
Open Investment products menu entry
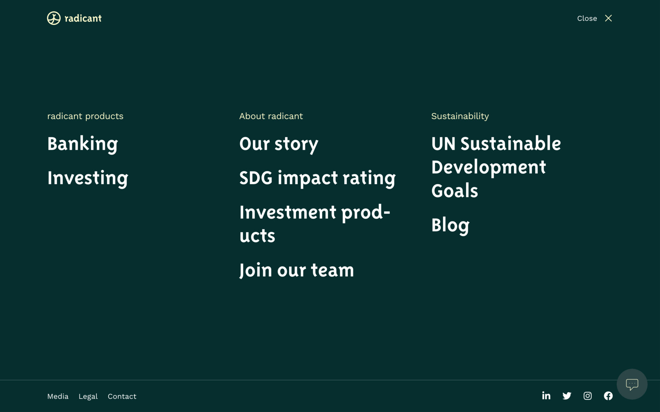pyautogui.click(x=315, y=224)
